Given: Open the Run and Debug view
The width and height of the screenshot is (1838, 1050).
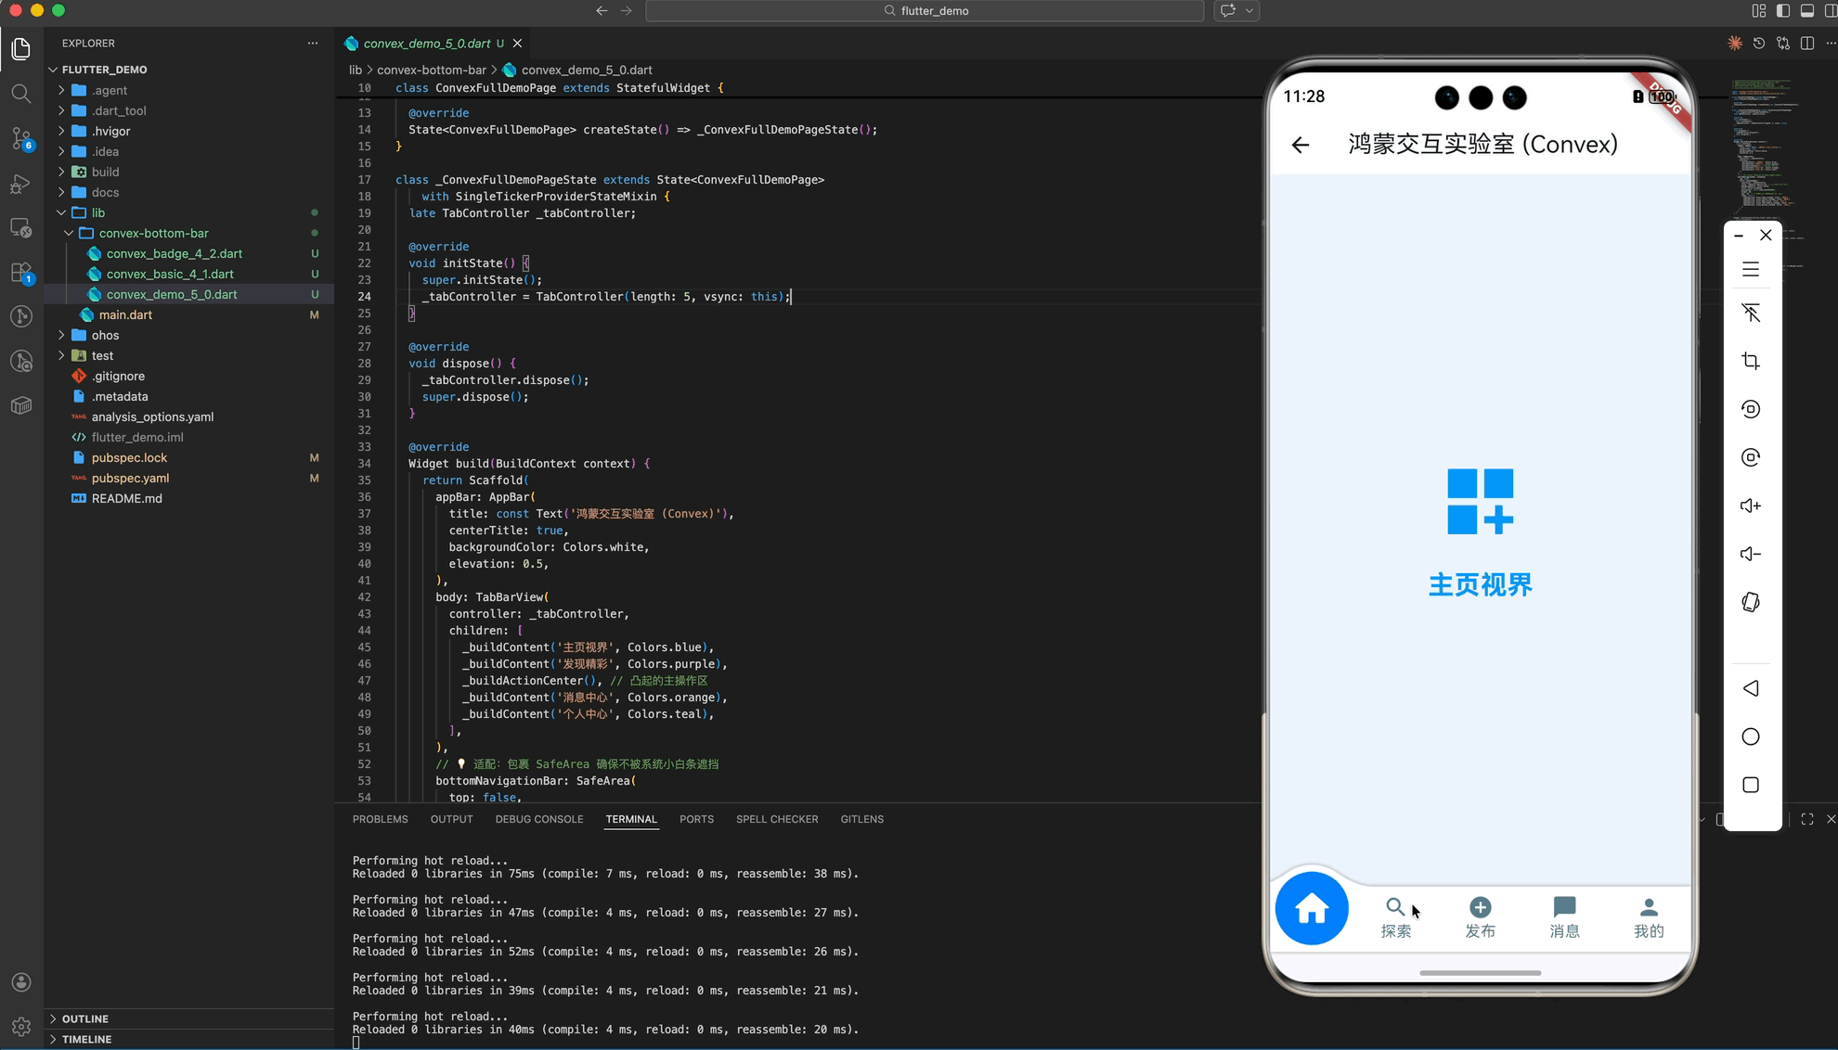Looking at the screenshot, I should pos(20,184).
